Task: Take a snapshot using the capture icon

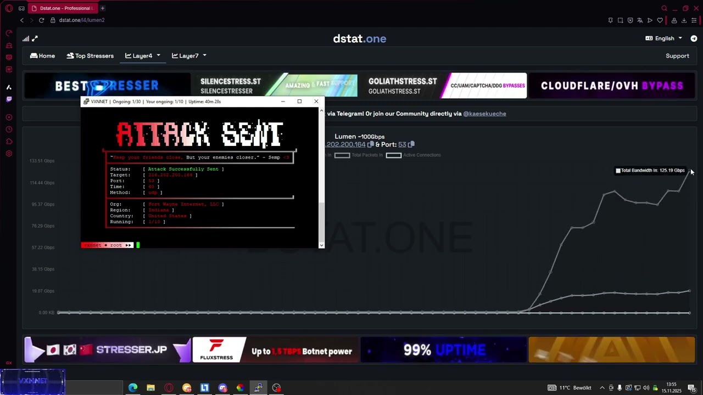Action: pyautogui.click(x=620, y=20)
